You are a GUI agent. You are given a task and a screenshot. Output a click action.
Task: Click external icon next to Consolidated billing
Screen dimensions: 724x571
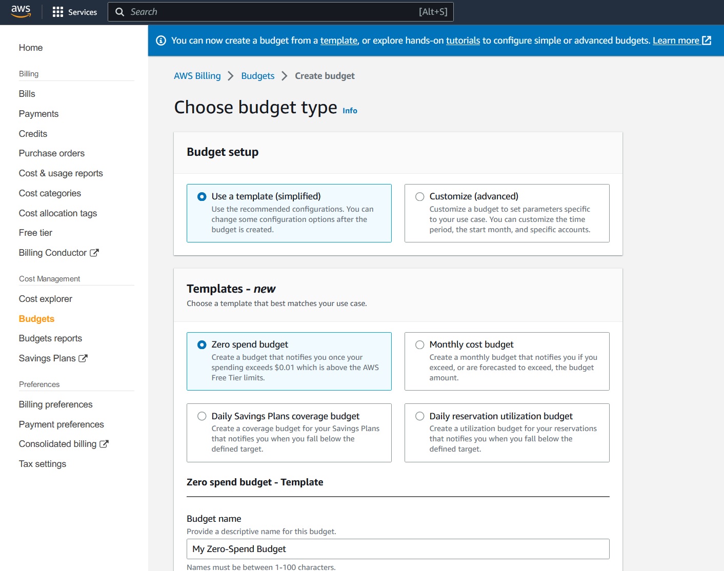pos(104,444)
